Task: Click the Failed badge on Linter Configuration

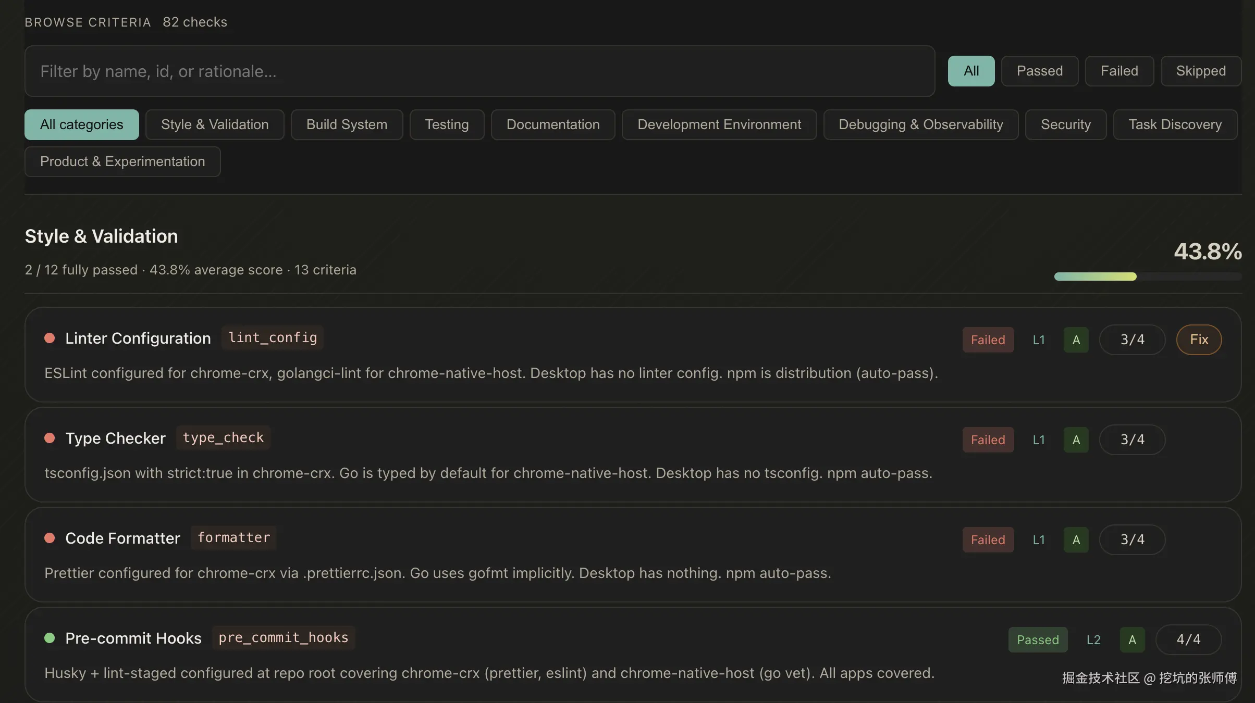Action: pos(988,340)
